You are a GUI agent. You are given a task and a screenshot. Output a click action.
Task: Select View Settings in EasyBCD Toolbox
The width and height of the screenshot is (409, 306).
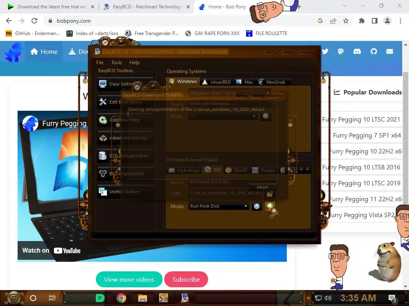click(125, 84)
